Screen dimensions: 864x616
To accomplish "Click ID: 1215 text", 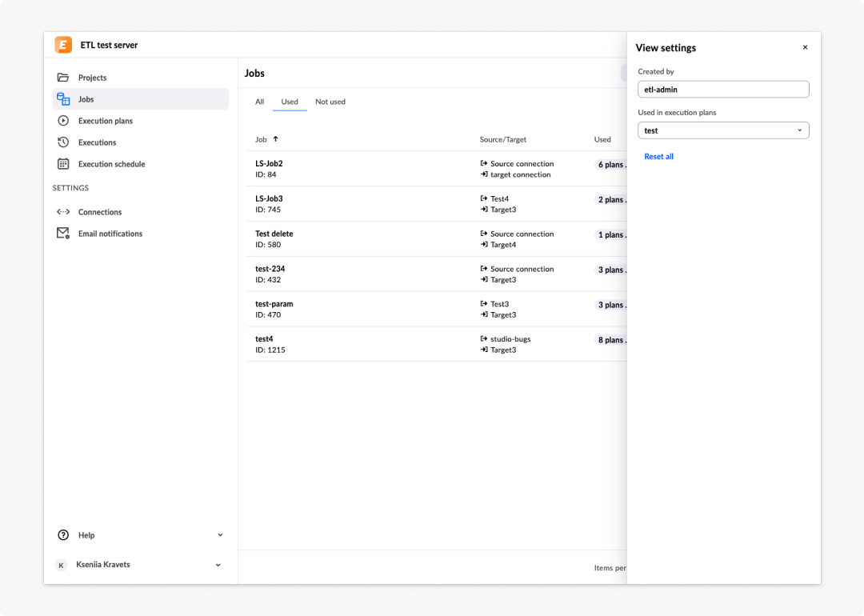I will [x=270, y=350].
